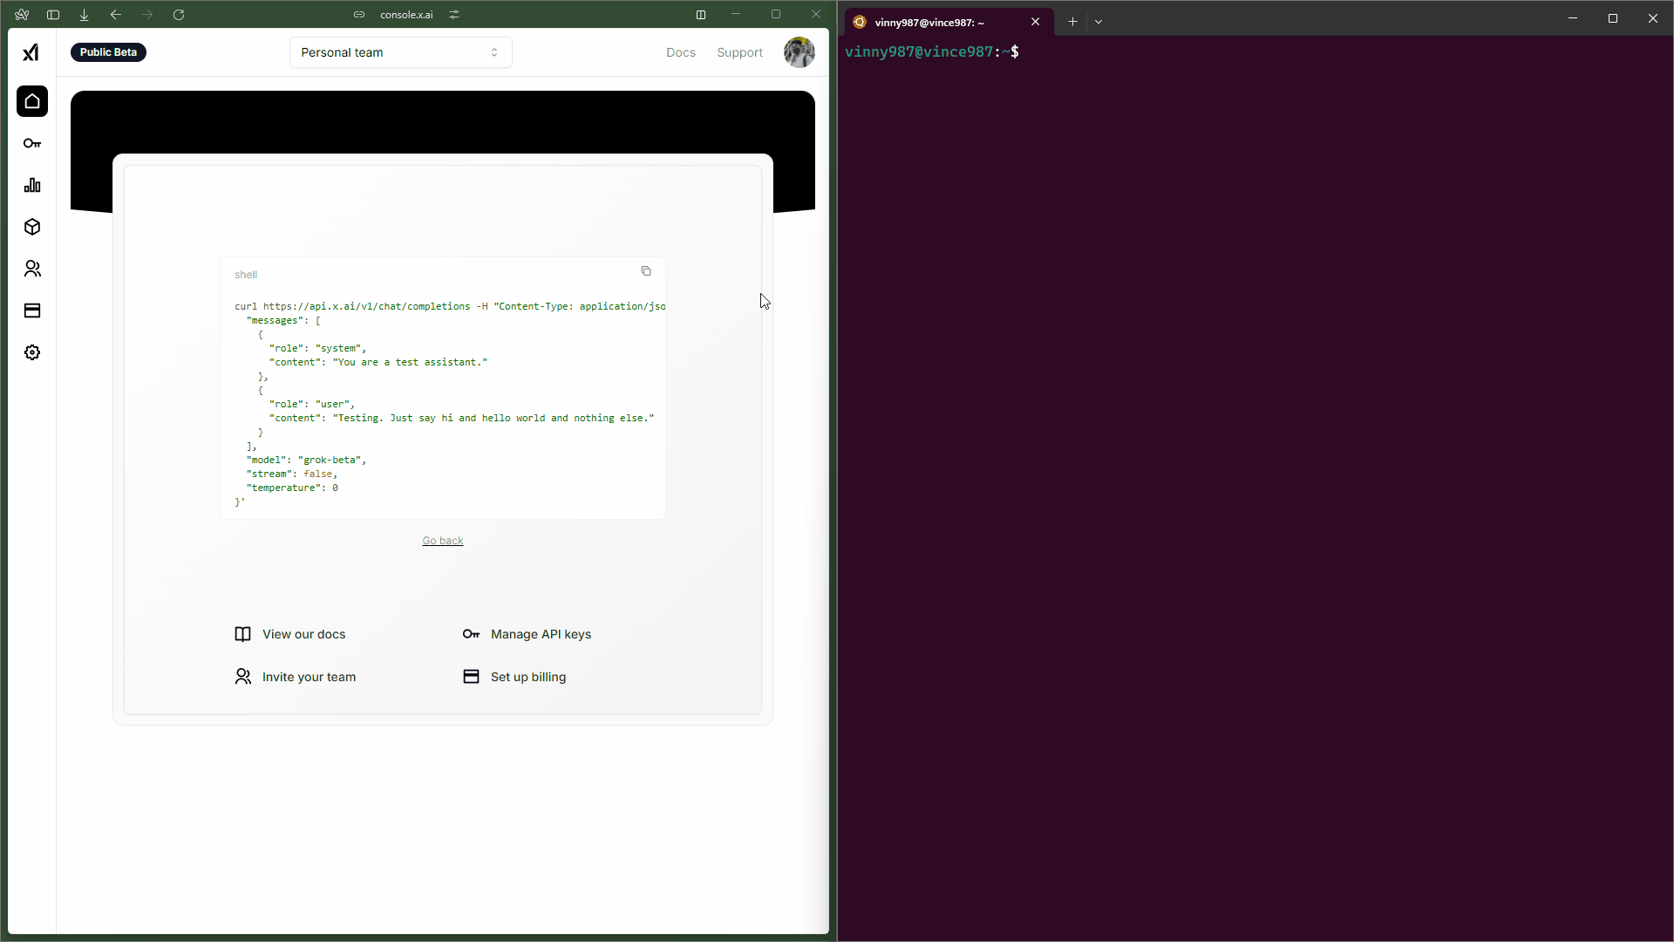Select the vinny987@vince987 terminal tab
The height and width of the screenshot is (942, 1674).
[x=929, y=22]
